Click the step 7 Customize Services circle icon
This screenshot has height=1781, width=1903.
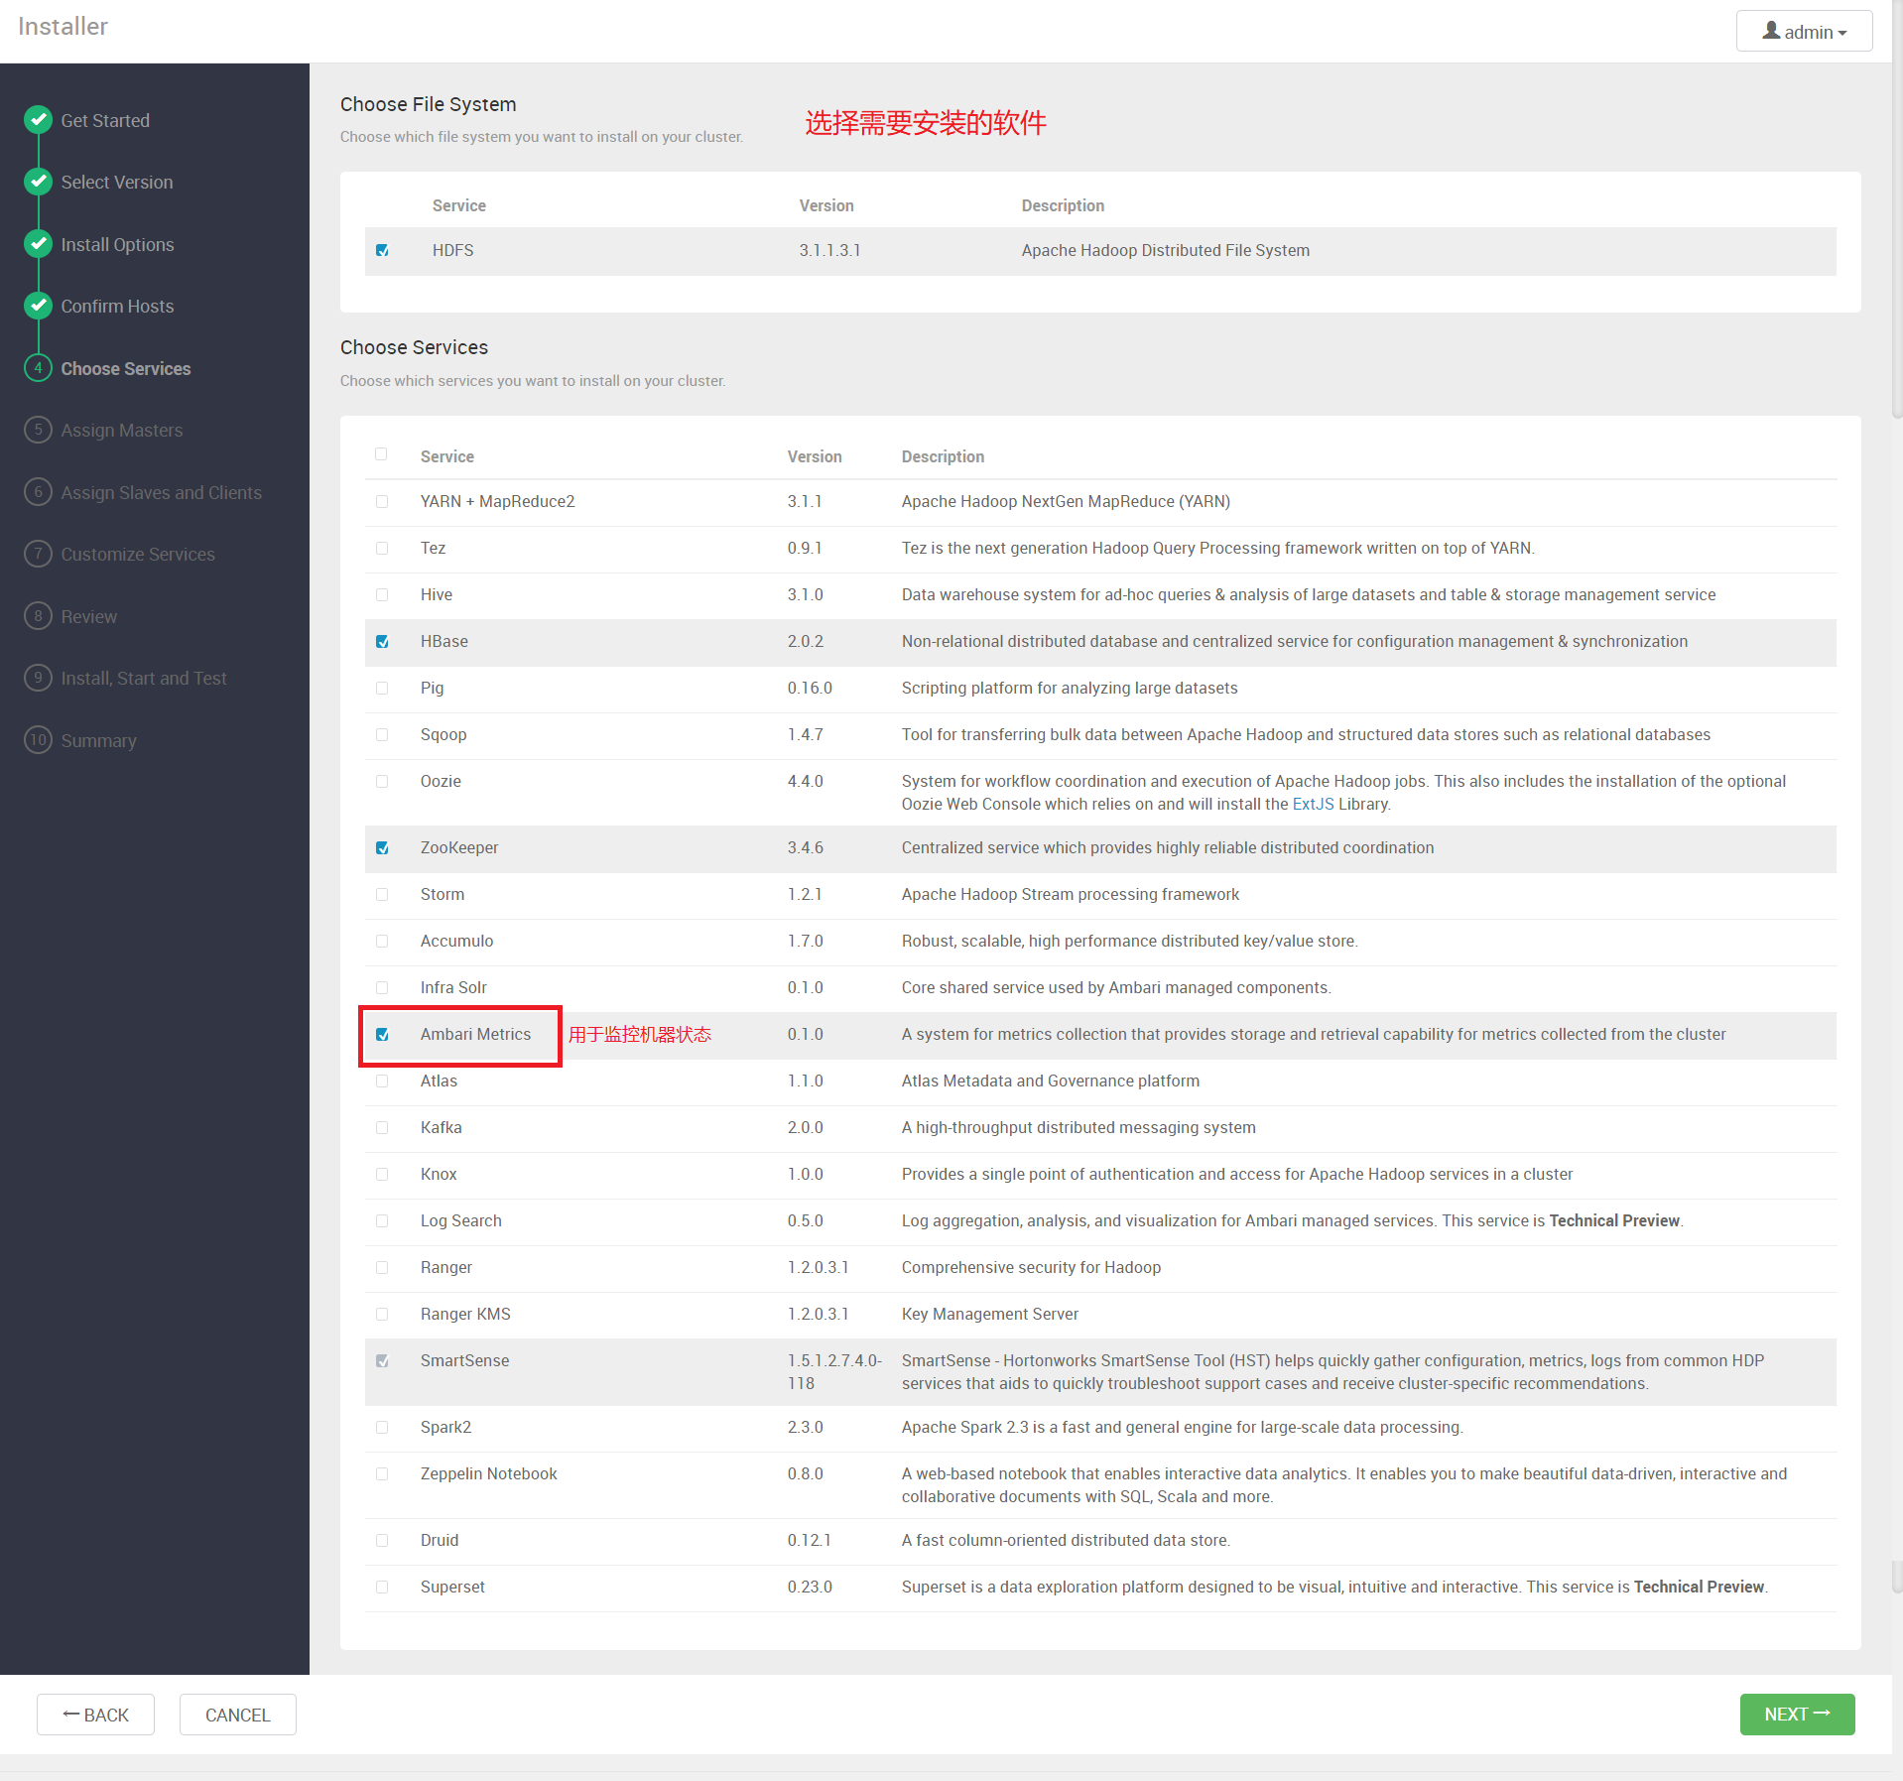[x=38, y=554]
